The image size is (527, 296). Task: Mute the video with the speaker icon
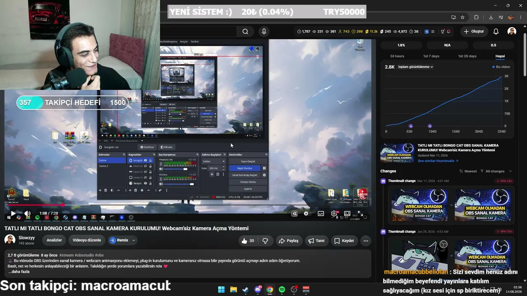[27, 214]
